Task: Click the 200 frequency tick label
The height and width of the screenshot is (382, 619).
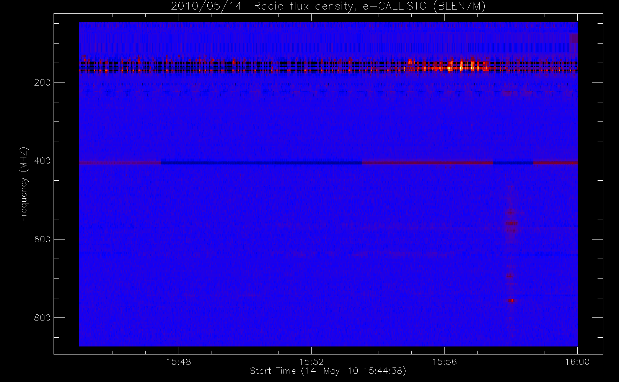Action: 42,83
